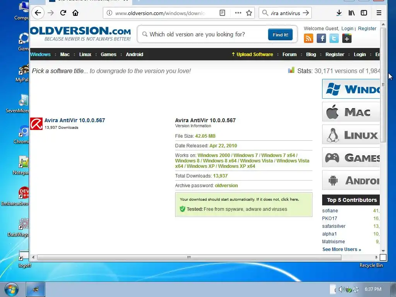396x297 pixels.
Task: Click the Google Plus icon
Action: (347, 39)
